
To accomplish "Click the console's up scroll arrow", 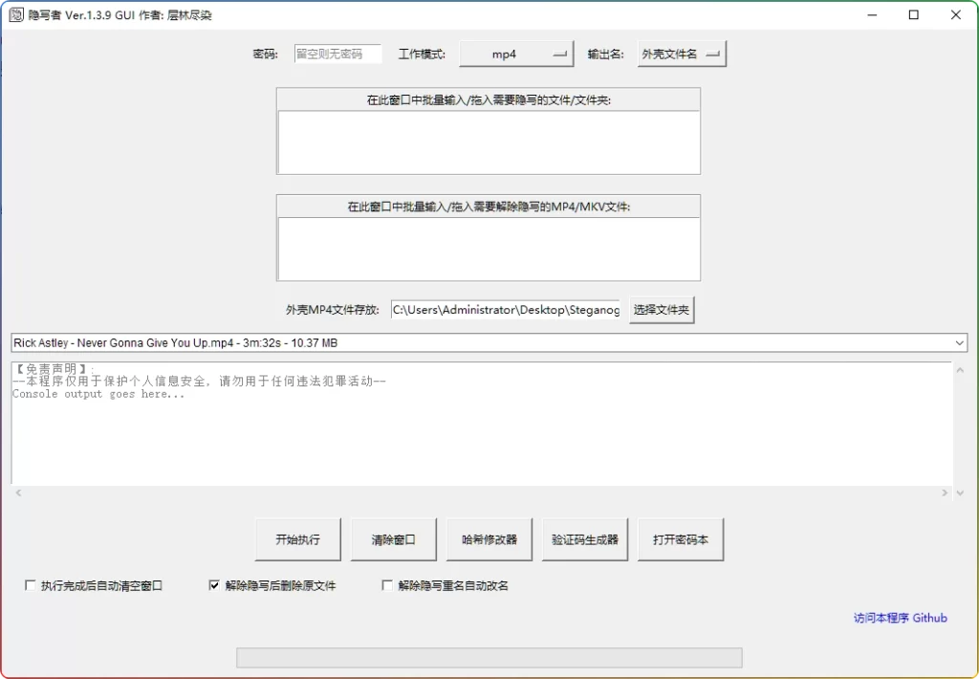I will coord(960,371).
